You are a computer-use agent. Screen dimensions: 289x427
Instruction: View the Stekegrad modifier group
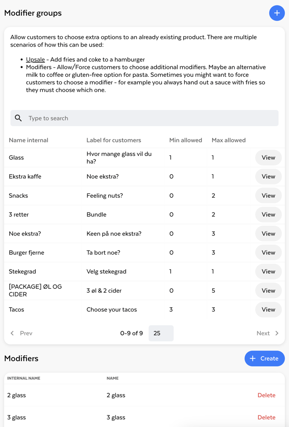point(268,272)
